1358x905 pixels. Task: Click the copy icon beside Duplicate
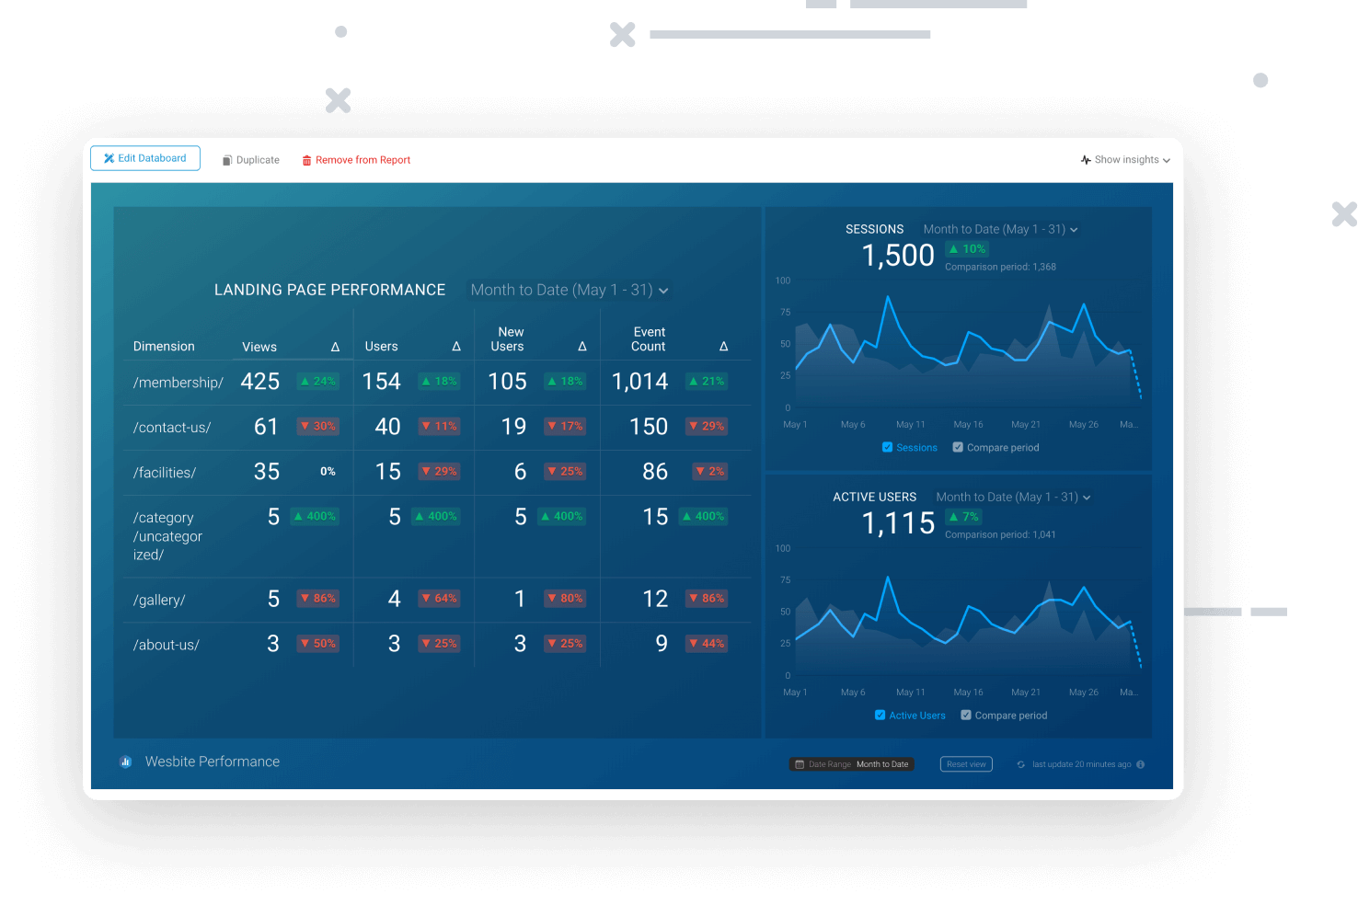[x=225, y=159]
